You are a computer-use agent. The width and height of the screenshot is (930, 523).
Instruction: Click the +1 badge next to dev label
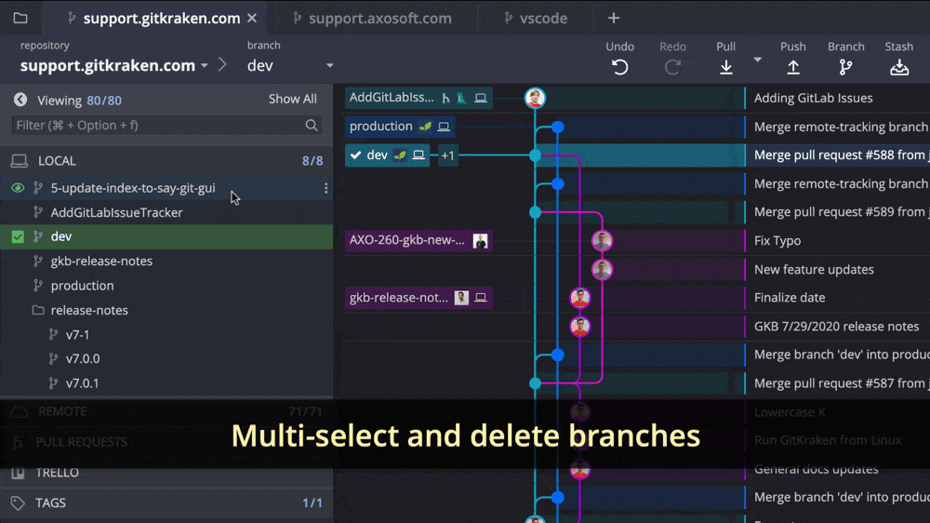pos(448,155)
